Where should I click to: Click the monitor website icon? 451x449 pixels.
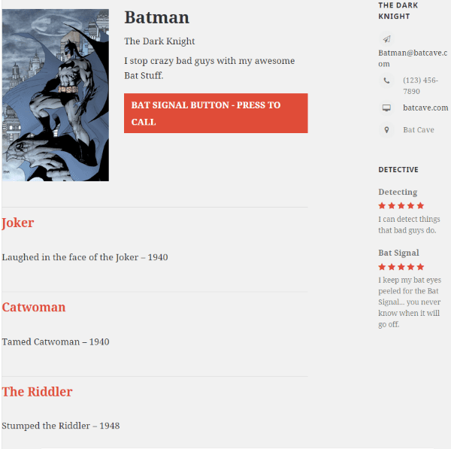[x=386, y=108]
